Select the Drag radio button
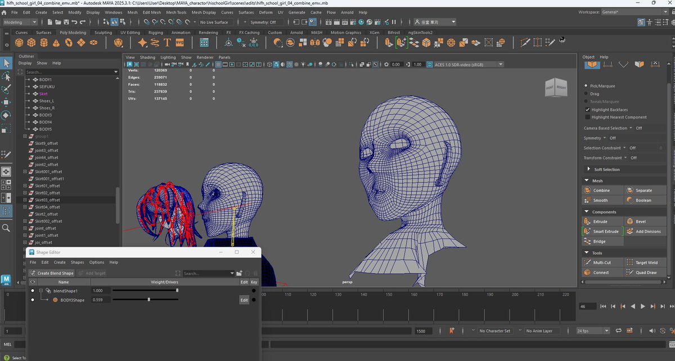This screenshot has height=361, width=675. (586, 94)
